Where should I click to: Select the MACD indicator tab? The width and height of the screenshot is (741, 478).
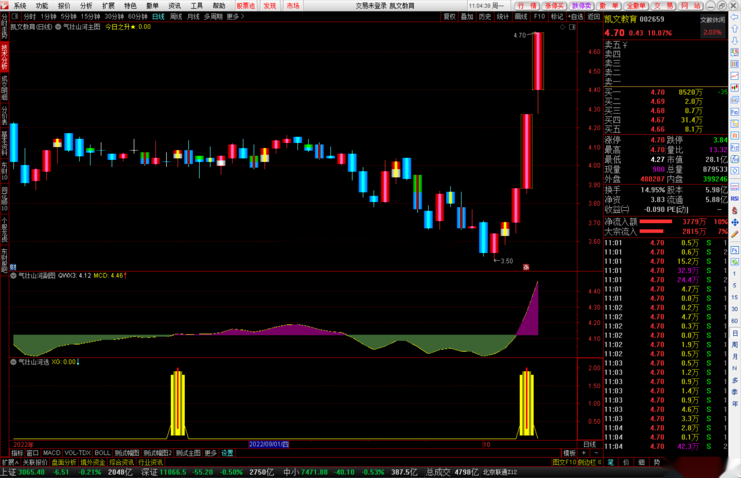[51, 453]
